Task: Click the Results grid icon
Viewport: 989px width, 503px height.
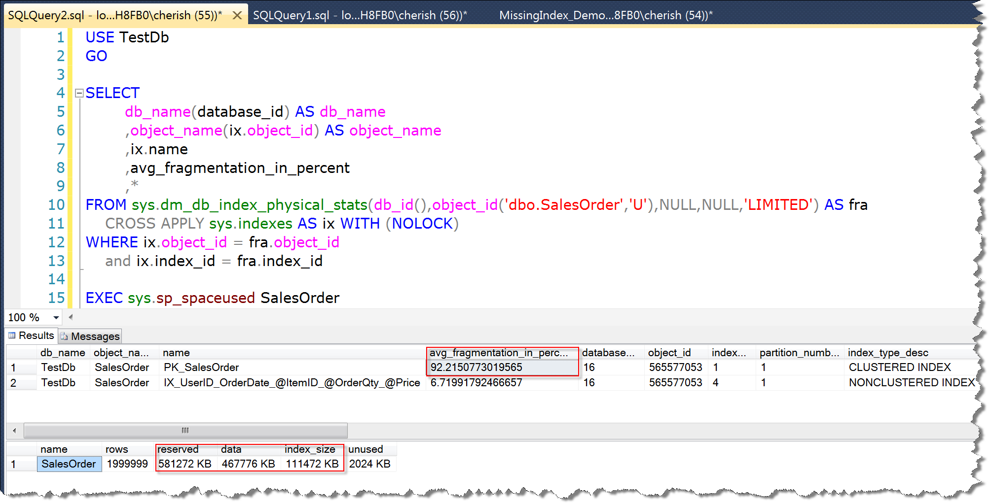Action: pos(12,335)
